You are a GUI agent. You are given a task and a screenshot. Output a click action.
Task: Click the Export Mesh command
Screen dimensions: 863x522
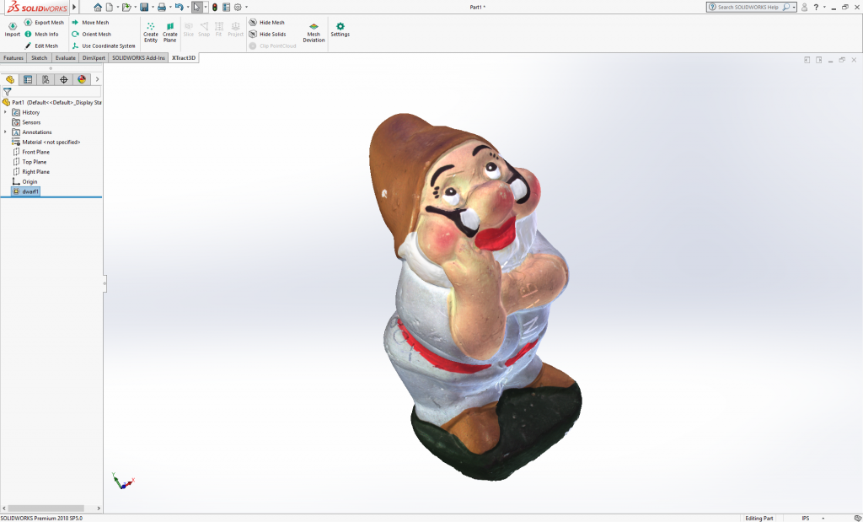tap(48, 23)
